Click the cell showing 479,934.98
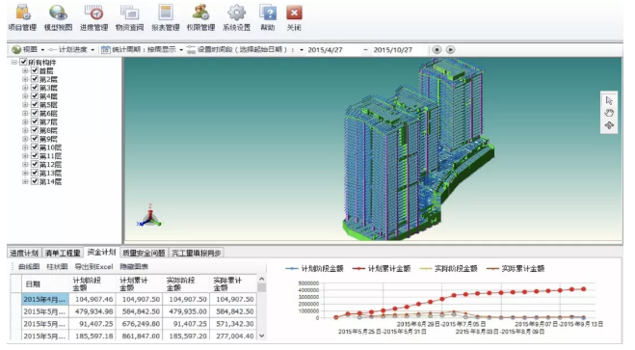Viewport: 635px width, 350px height. (93, 311)
